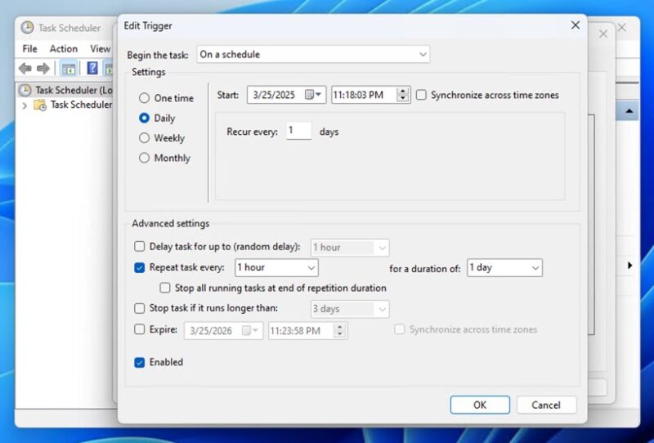Click OK to save the trigger
The image size is (654, 443).
click(480, 405)
